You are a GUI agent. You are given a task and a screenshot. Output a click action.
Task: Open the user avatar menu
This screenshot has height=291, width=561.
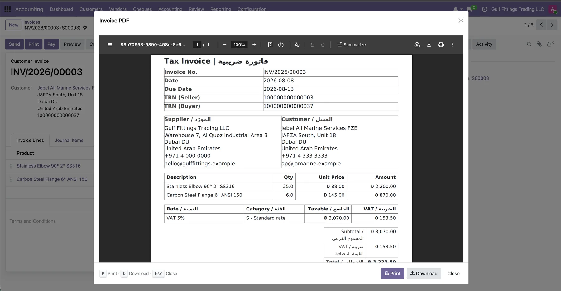553,9
